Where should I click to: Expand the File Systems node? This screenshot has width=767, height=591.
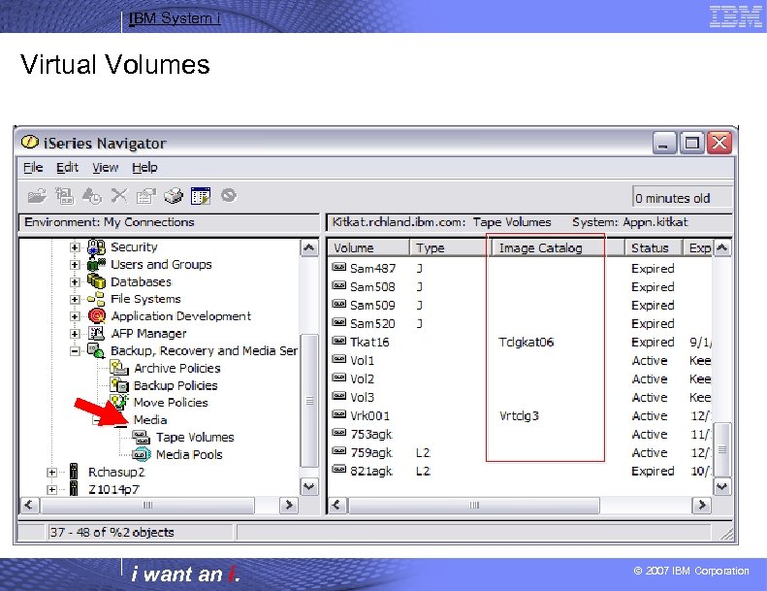tap(75, 299)
